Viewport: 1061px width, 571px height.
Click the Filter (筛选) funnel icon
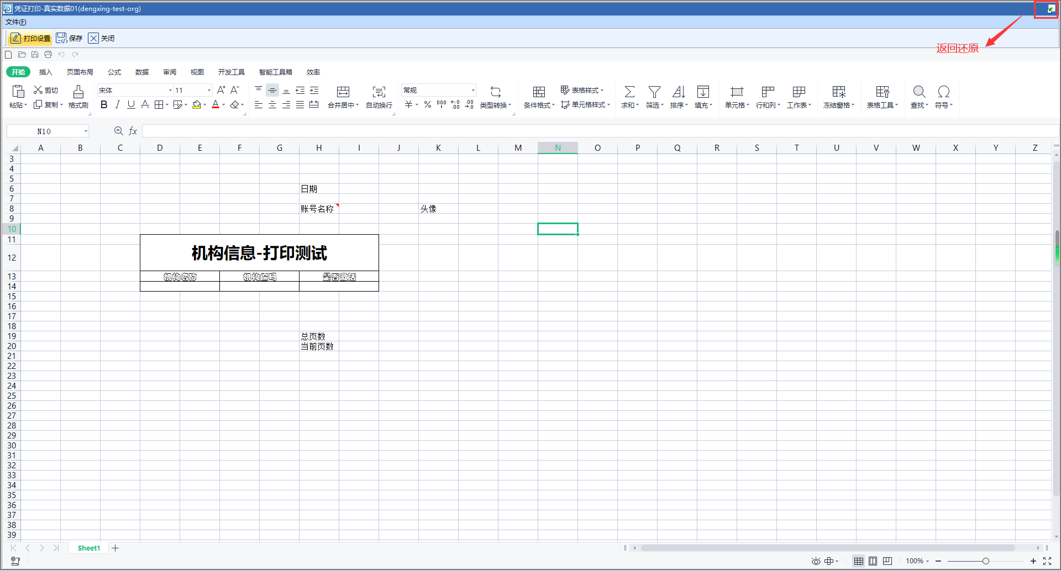654,92
